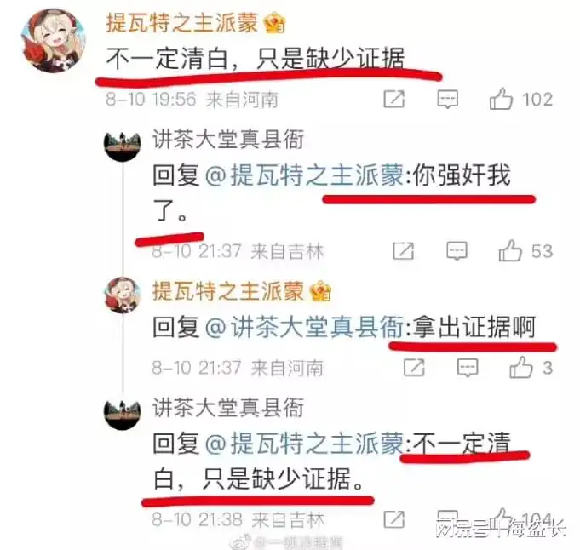Click comment icon on 53-likes reply
Screen dimensions: 580x550
(457, 251)
